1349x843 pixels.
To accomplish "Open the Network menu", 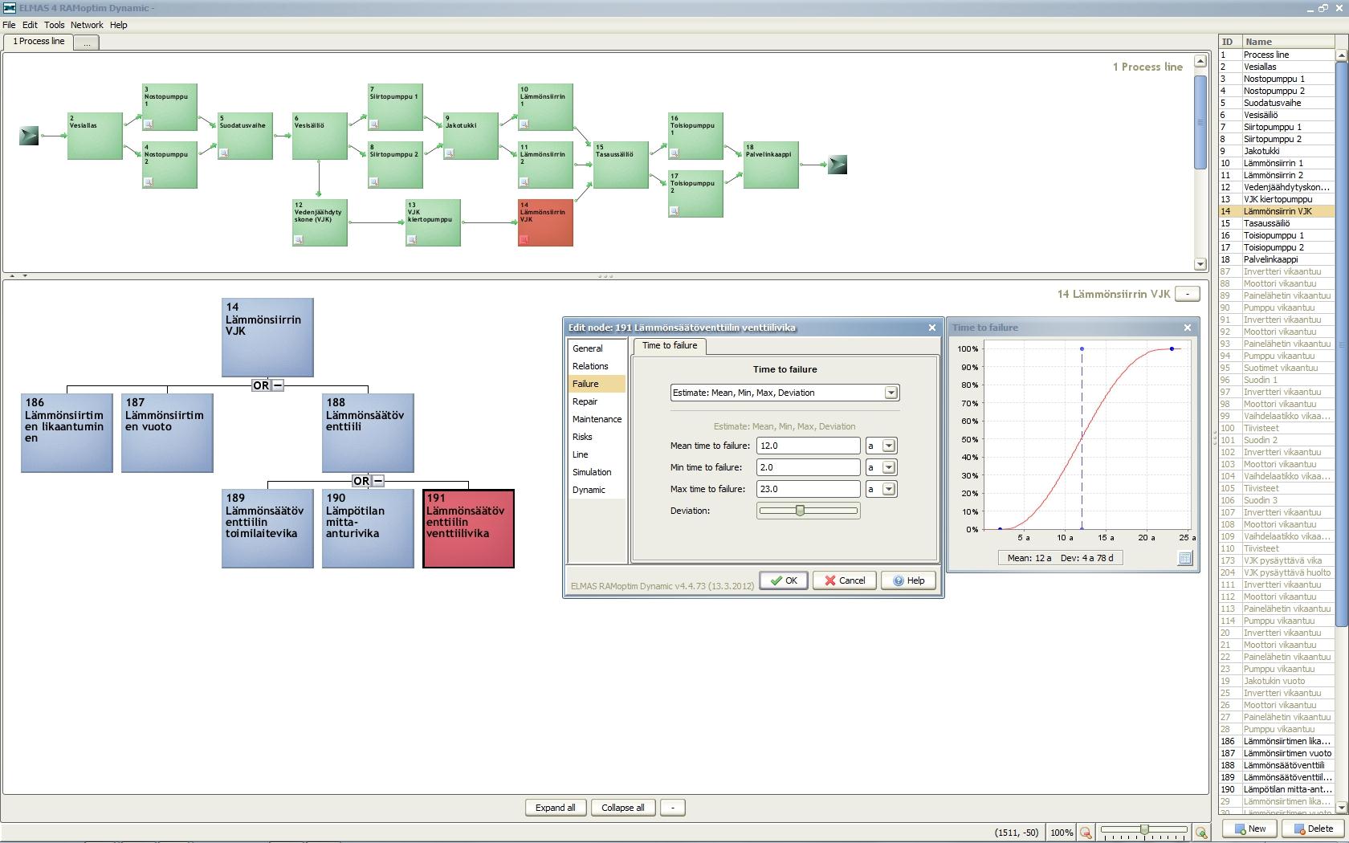I will coord(87,25).
